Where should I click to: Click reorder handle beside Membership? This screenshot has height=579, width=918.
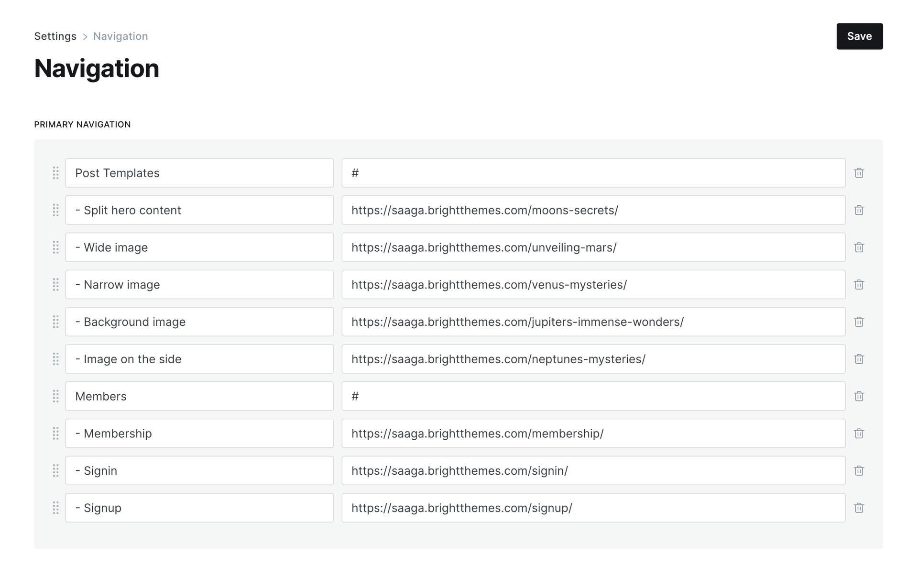[56, 434]
